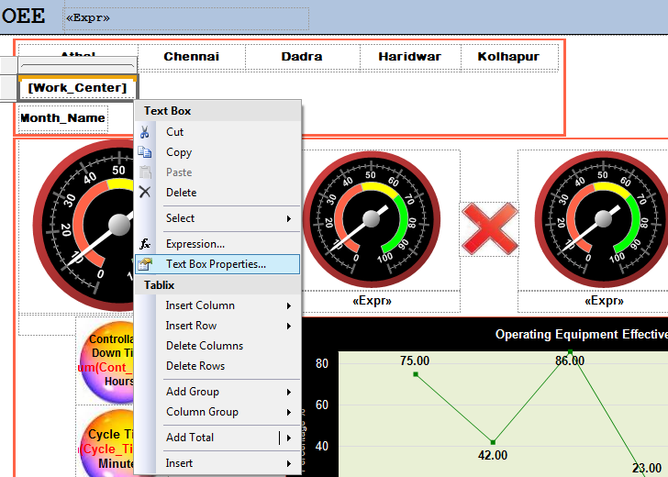Screen dimensions: 668x477
Task: Select the Month_Name text box
Action: pos(63,118)
